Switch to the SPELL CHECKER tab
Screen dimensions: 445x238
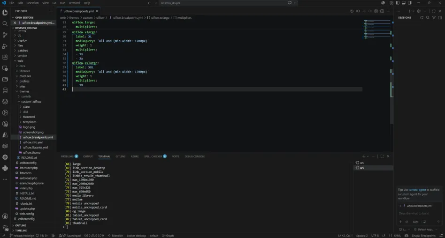point(153,156)
